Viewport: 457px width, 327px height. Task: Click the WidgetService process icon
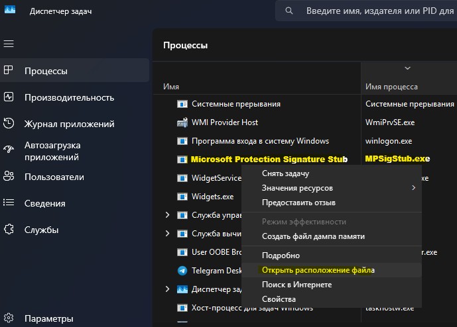click(182, 178)
